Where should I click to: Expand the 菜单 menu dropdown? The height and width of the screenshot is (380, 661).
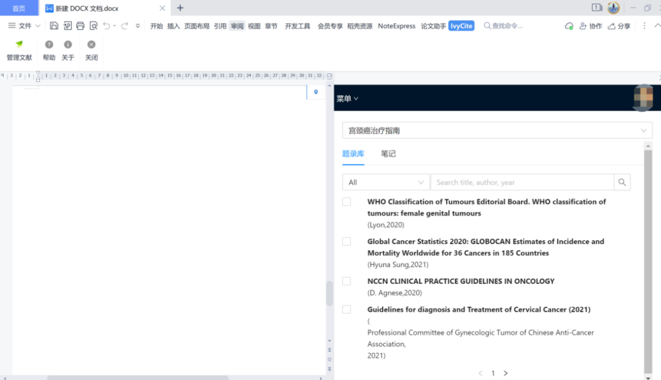click(348, 99)
